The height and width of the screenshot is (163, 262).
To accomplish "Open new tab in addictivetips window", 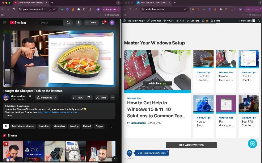I will (x=175, y=3).
